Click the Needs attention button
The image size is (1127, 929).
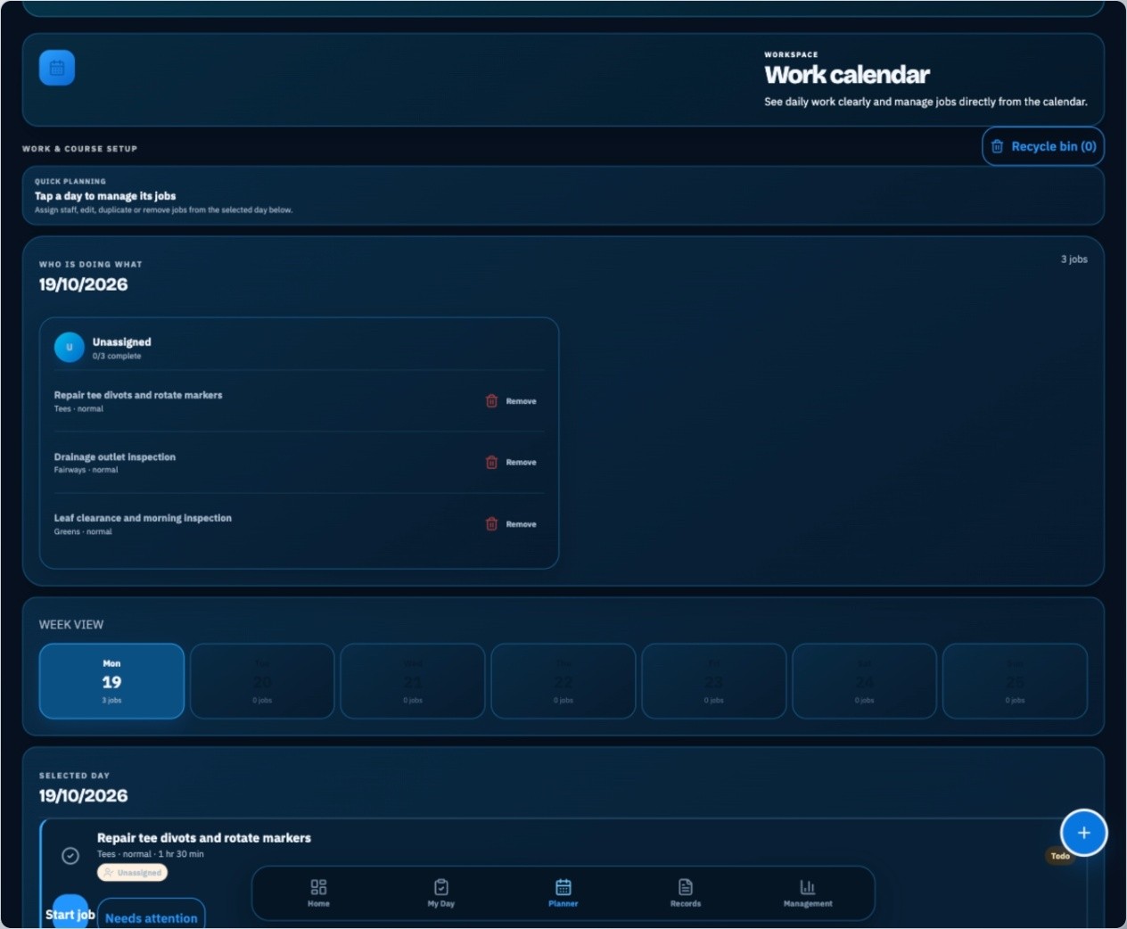(152, 917)
